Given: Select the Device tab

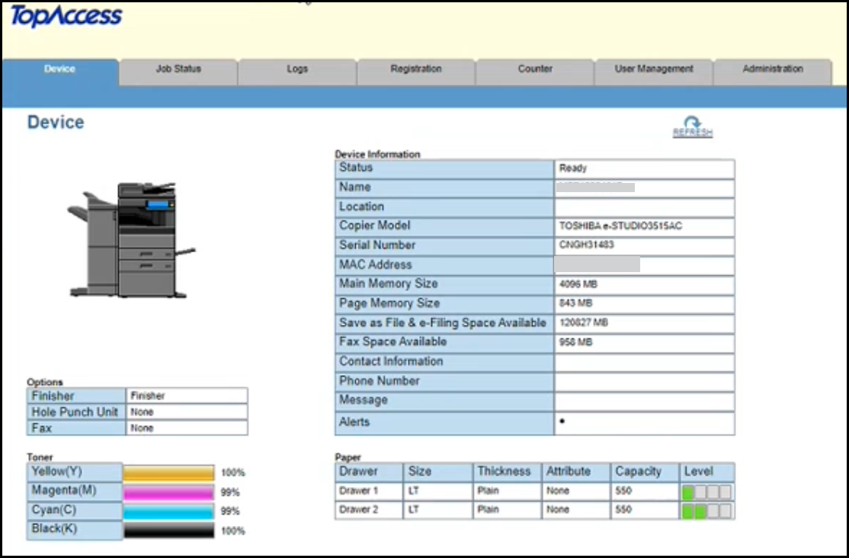Looking at the screenshot, I should click(x=59, y=69).
